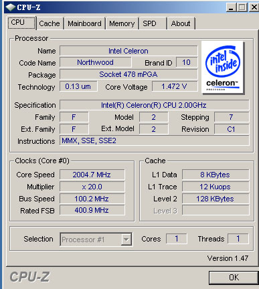Go to the SPD tab

coord(153,23)
